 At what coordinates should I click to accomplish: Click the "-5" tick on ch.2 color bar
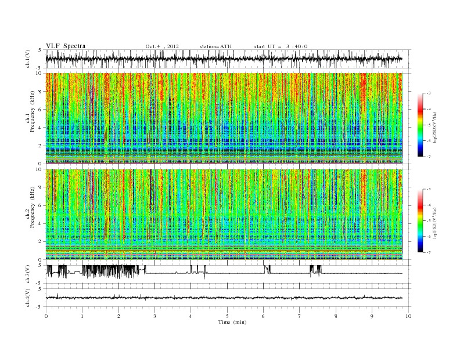click(x=429, y=221)
